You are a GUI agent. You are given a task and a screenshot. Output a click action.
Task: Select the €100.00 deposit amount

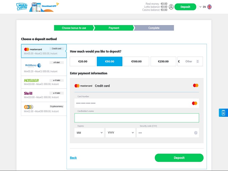136,62
